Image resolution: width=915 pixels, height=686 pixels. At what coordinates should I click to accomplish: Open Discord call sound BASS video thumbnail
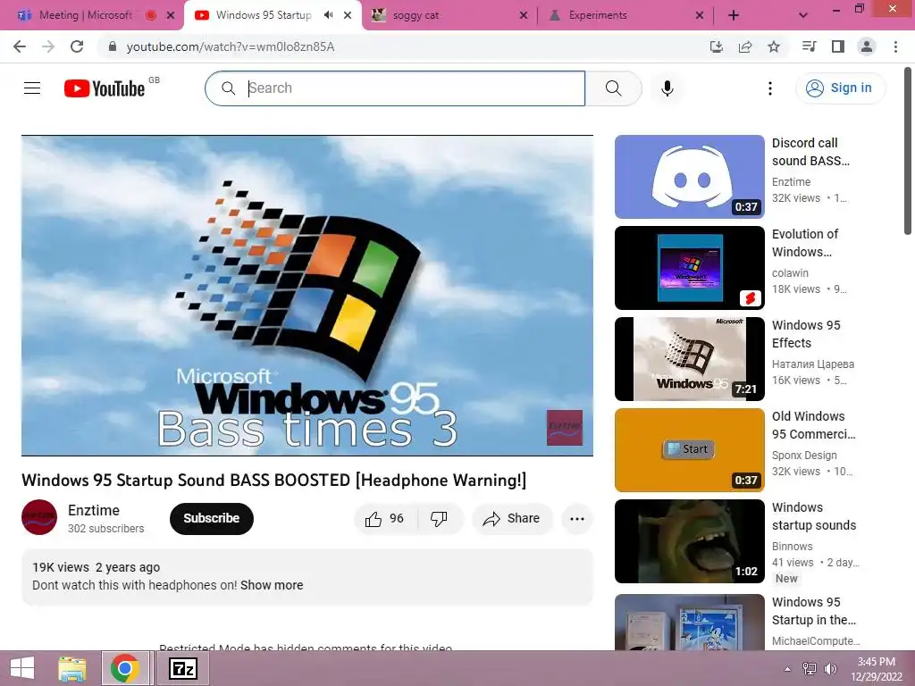pos(689,177)
